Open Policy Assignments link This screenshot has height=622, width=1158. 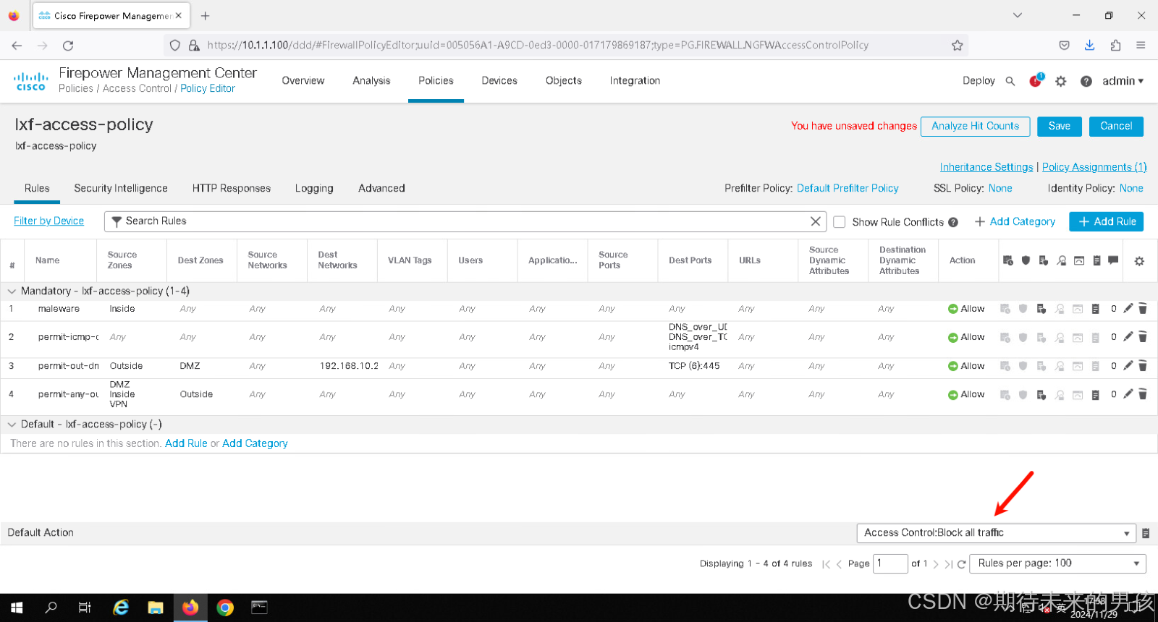click(x=1094, y=167)
